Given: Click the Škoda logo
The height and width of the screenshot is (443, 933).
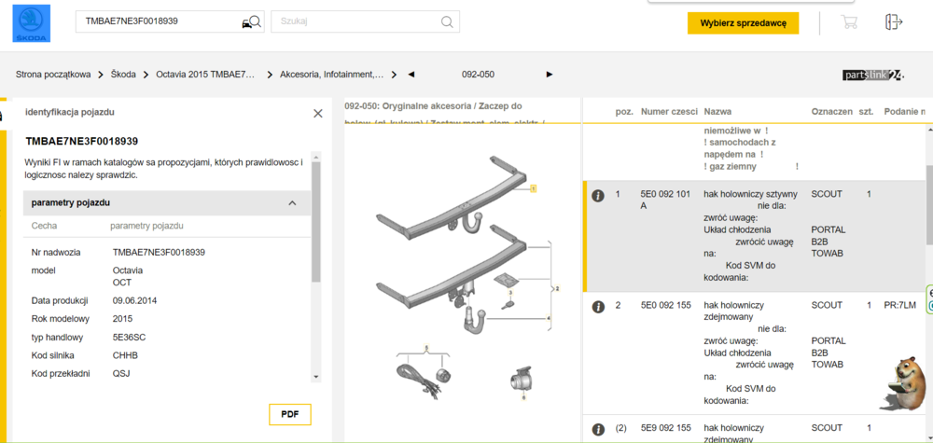Looking at the screenshot, I should pyautogui.click(x=31, y=23).
